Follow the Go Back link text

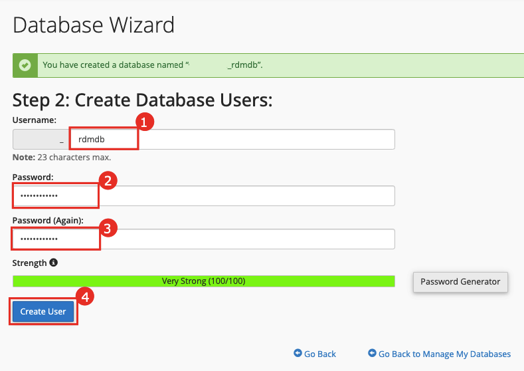pyautogui.click(x=320, y=354)
